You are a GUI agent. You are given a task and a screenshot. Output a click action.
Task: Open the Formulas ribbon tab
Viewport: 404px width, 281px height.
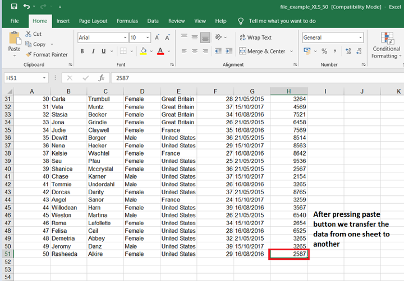pos(127,21)
